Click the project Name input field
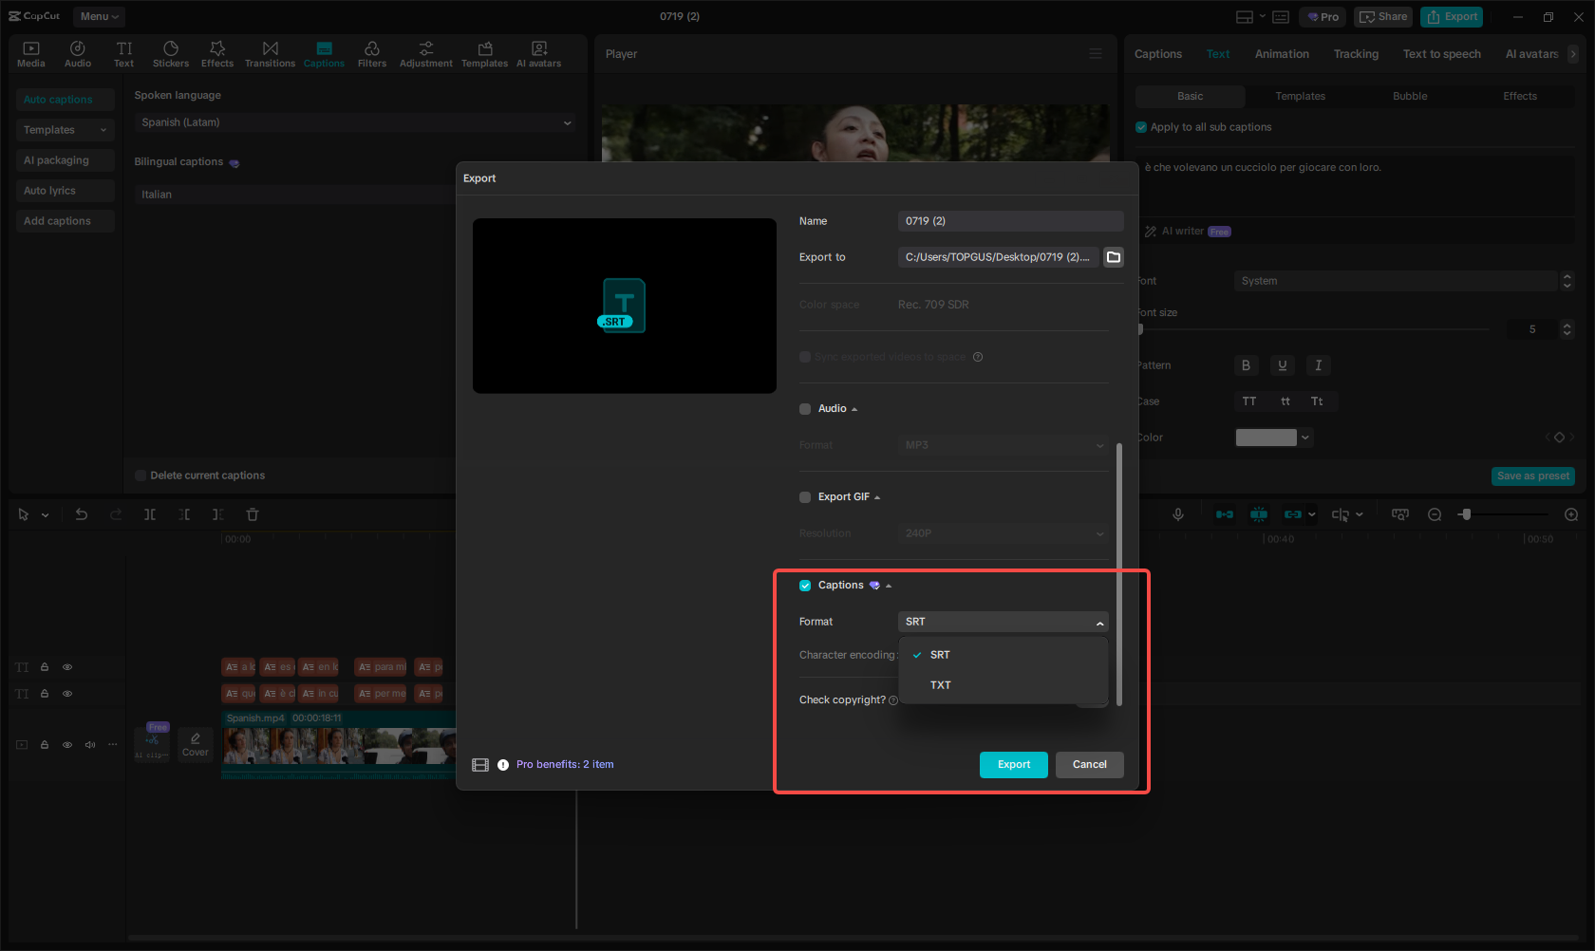1595x951 pixels. pos(1010,220)
